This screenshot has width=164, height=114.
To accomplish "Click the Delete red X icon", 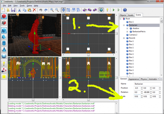I will click(34, 10).
